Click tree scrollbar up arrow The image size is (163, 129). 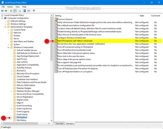pyautogui.click(x=52, y=15)
